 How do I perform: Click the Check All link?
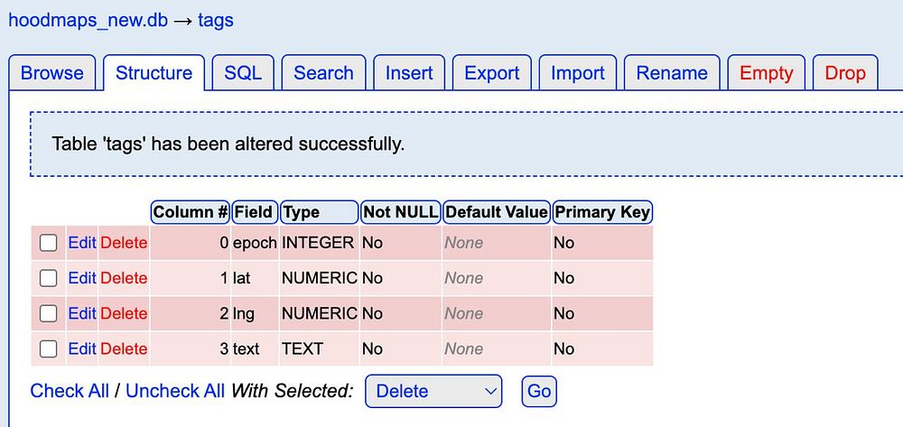[70, 391]
